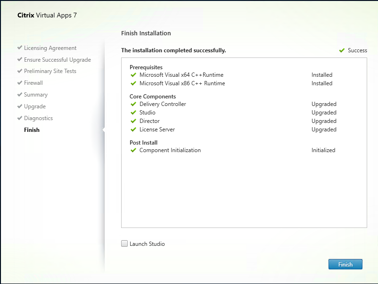Open the Firewall step in sidebar
Viewport: 378px width, 284px height.
coord(33,83)
